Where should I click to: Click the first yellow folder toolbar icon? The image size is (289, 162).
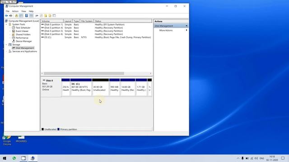(46, 16)
